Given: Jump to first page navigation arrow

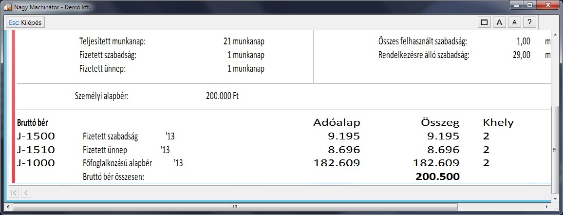Looking at the screenshot, I should (x=14, y=193).
